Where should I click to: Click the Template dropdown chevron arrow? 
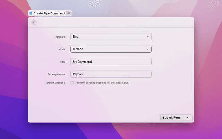148,36
